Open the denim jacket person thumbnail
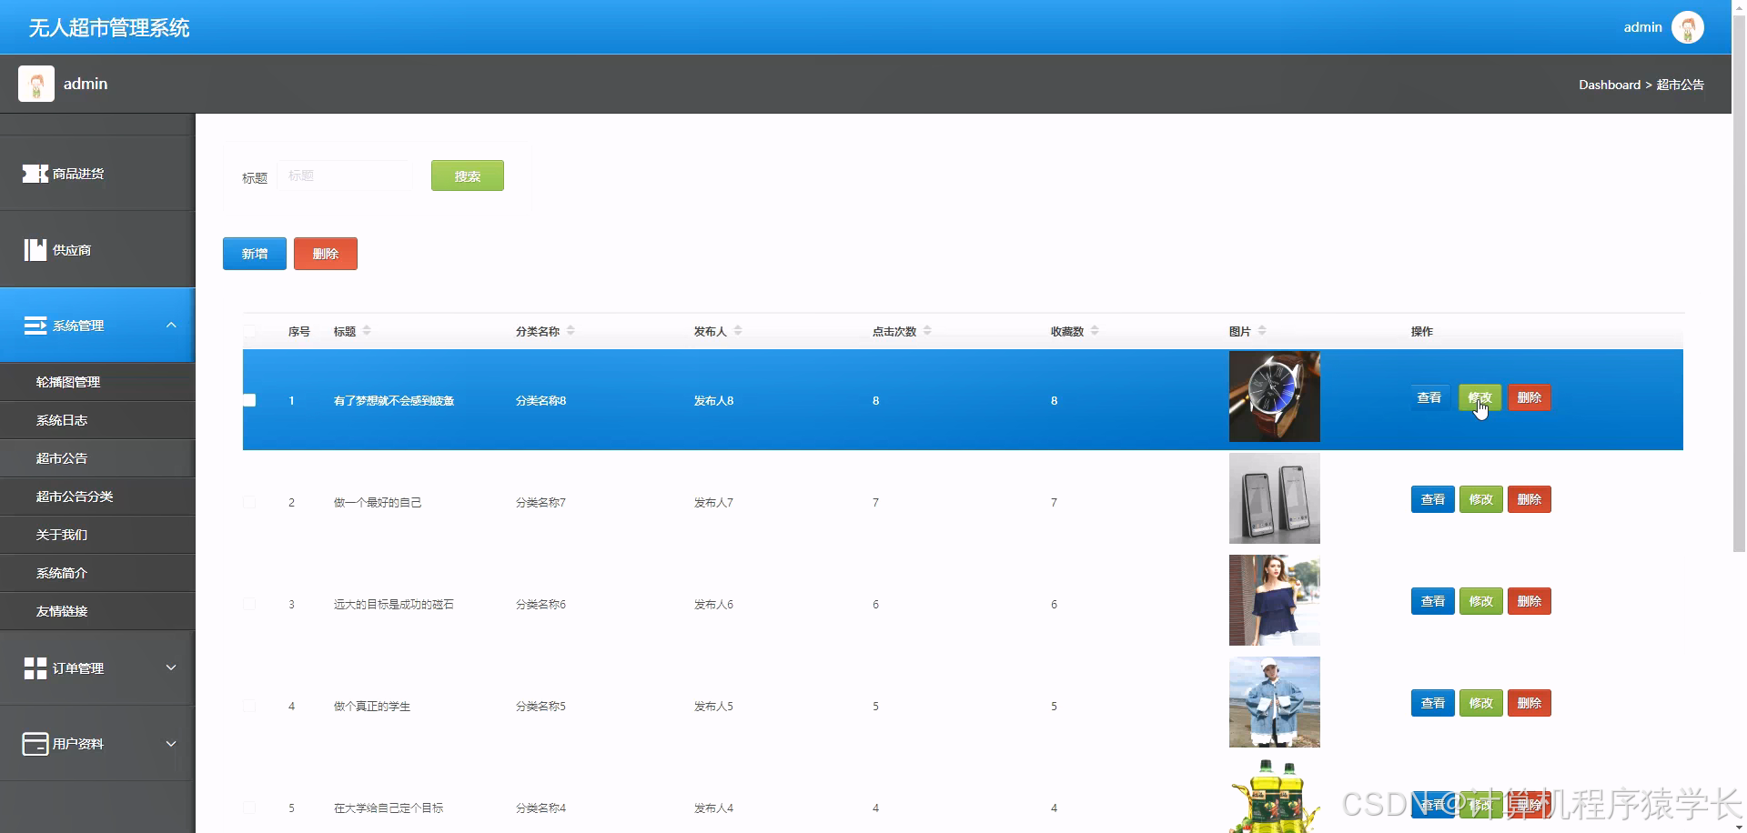The image size is (1747, 833). click(1274, 702)
